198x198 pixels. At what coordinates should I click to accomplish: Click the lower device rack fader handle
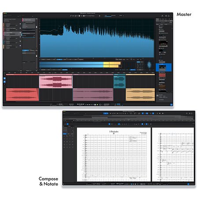coord(37,56)
